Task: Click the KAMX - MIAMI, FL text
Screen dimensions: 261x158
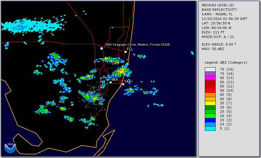Action: 217,14
